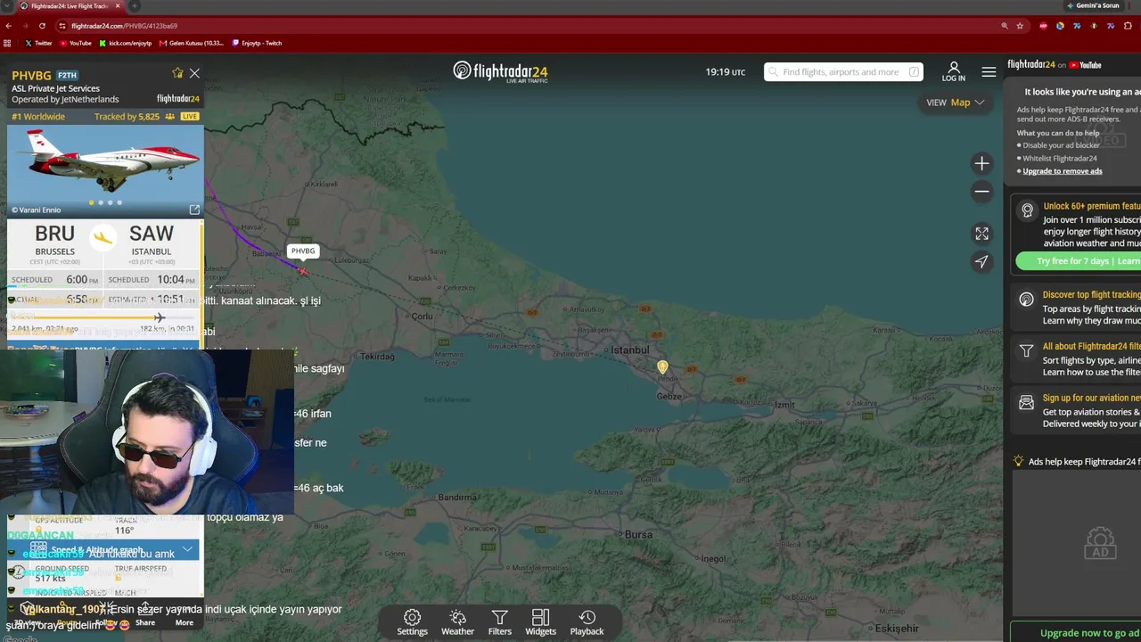Image resolution: width=1141 pixels, height=642 pixels.
Task: Zoom in on the map
Action: [x=981, y=164]
